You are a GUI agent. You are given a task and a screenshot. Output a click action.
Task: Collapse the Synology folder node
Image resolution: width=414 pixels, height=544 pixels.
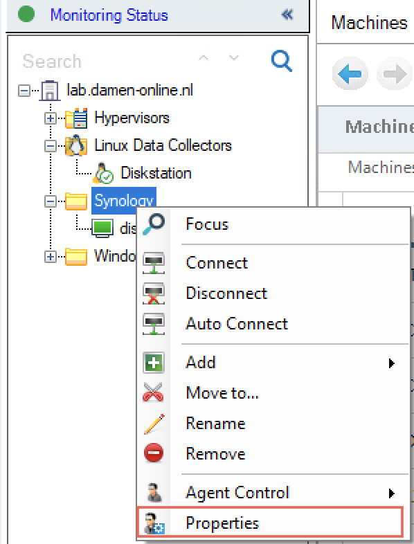coord(51,201)
